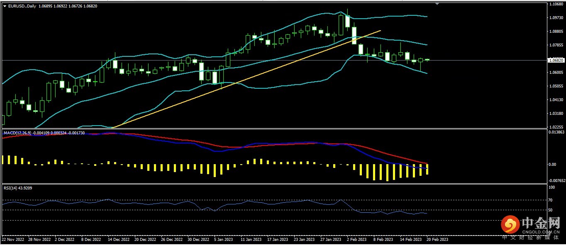
Task: Click the thin blue RSI line
Action: tap(124, 204)
